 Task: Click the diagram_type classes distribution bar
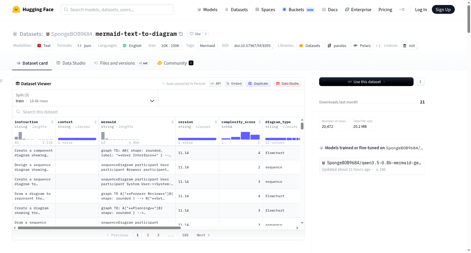tap(283, 139)
